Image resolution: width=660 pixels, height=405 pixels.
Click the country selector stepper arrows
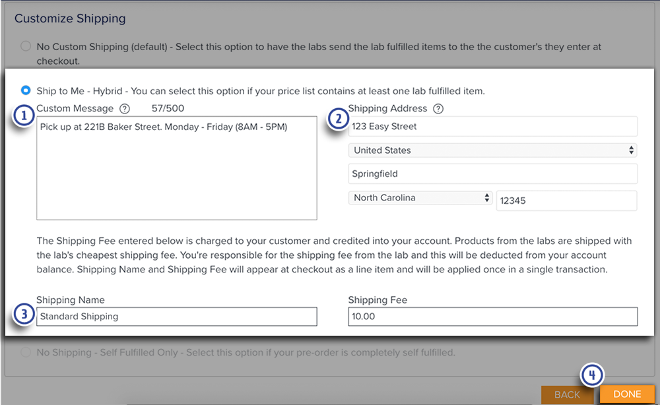632,150
